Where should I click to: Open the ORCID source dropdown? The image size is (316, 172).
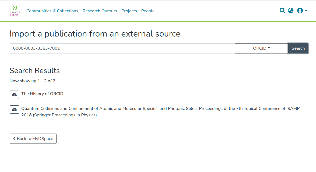click(261, 48)
